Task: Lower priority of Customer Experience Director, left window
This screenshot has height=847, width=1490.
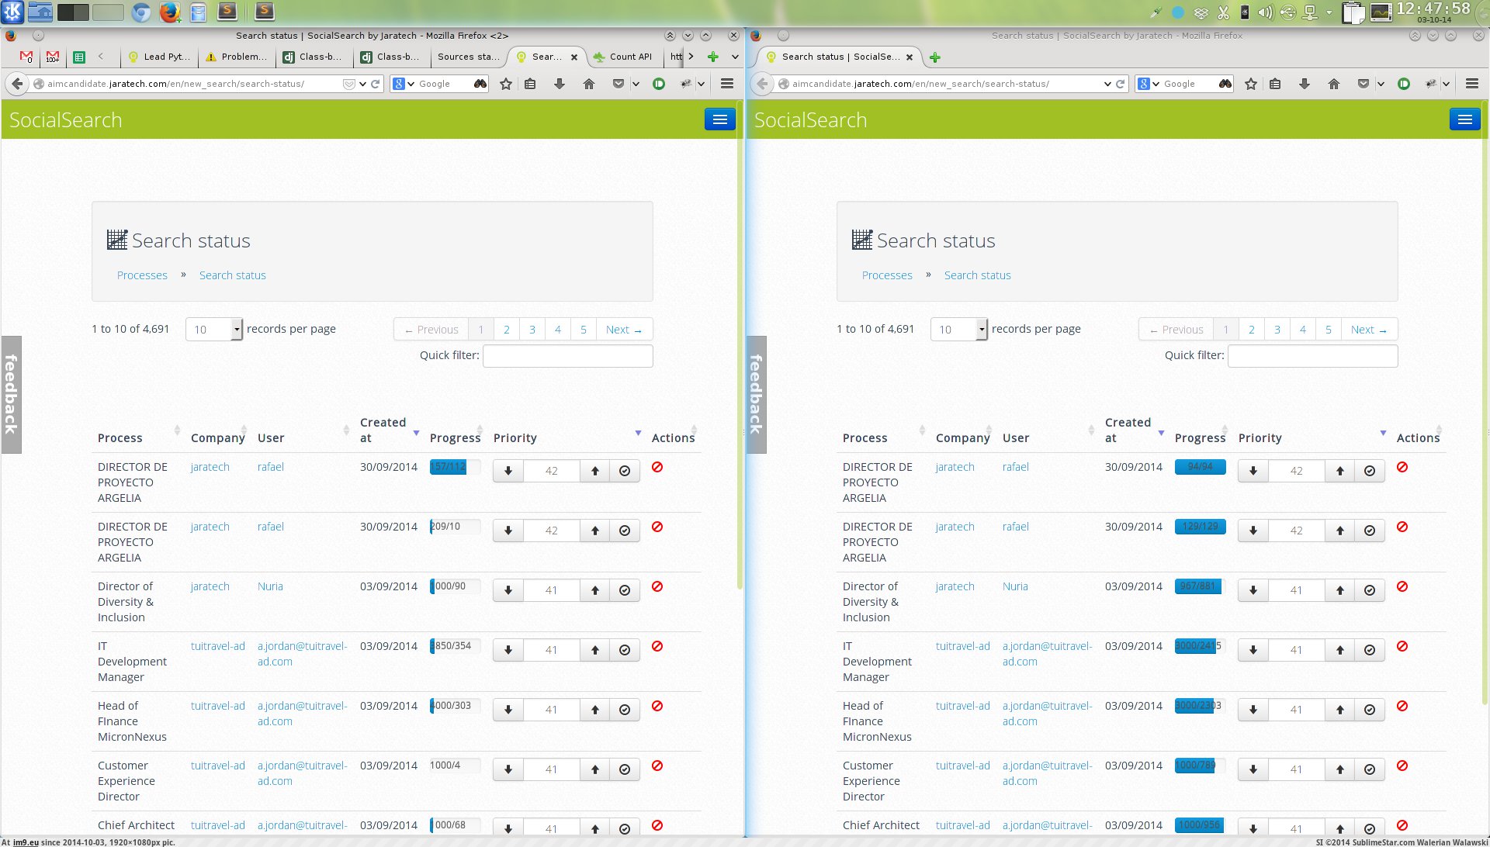Action: click(508, 769)
